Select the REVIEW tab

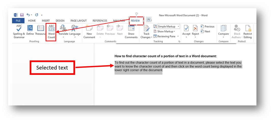(135, 21)
